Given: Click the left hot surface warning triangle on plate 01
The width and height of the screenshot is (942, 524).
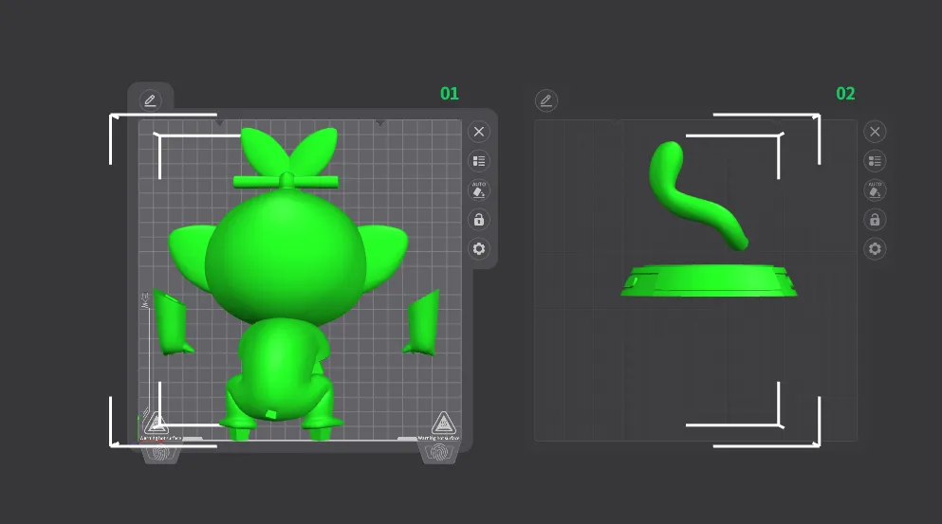Looking at the screenshot, I should click(x=157, y=423).
